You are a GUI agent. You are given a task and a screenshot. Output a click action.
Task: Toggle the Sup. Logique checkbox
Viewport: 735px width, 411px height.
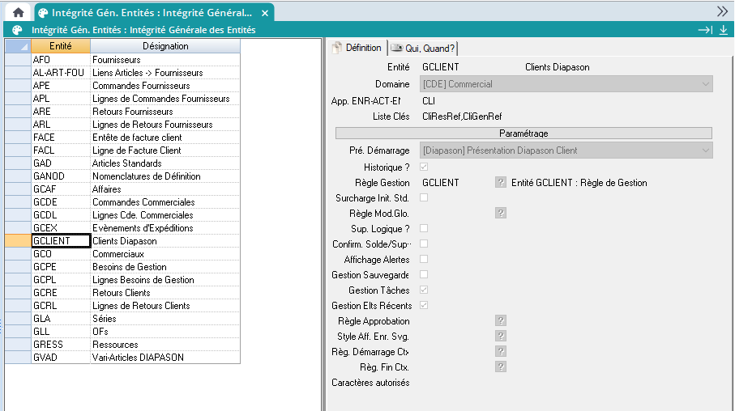[424, 228]
